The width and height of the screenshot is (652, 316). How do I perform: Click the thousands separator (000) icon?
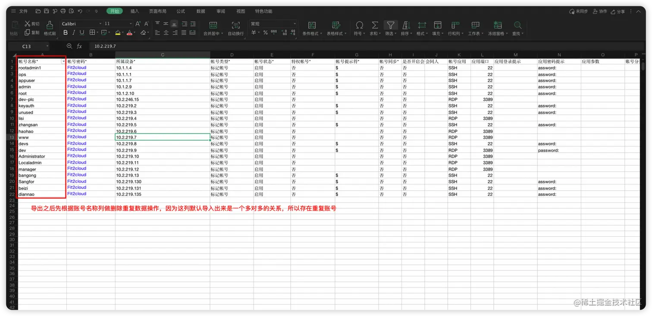tap(274, 33)
